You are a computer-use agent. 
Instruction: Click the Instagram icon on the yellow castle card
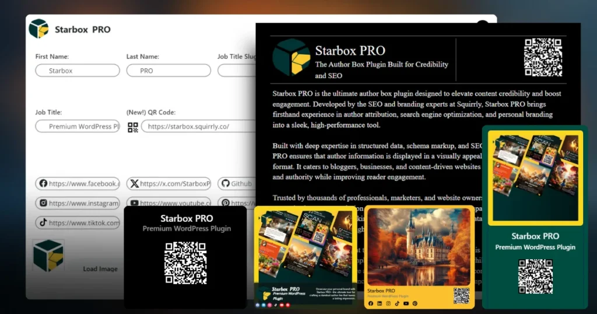pos(388,303)
